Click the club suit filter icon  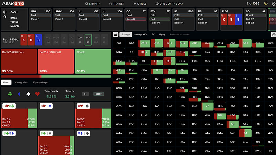click(10, 94)
